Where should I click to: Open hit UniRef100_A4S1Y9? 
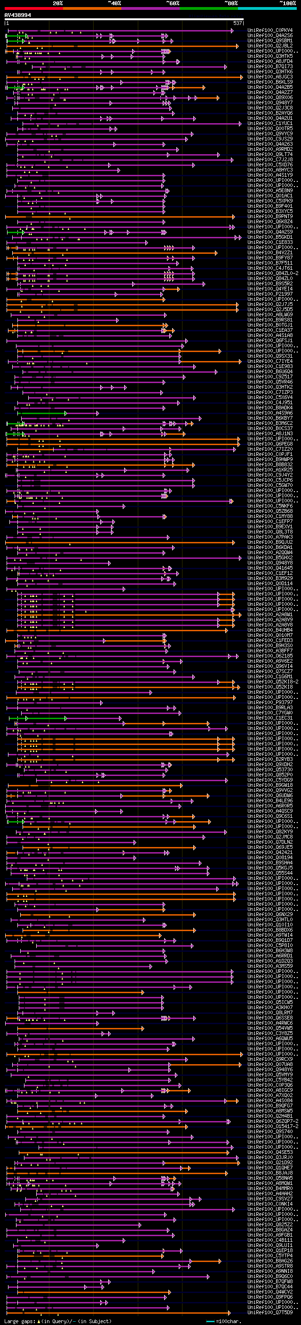[x=270, y=175]
